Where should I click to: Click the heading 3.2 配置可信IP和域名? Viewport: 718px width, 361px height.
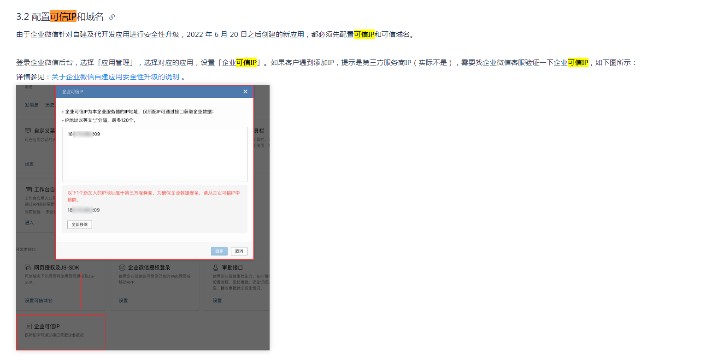(x=60, y=17)
